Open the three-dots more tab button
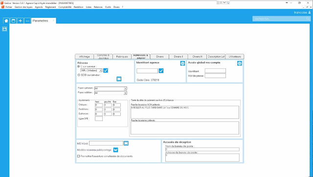The height and width of the screenshot is (177, 313). tap(27, 21)
